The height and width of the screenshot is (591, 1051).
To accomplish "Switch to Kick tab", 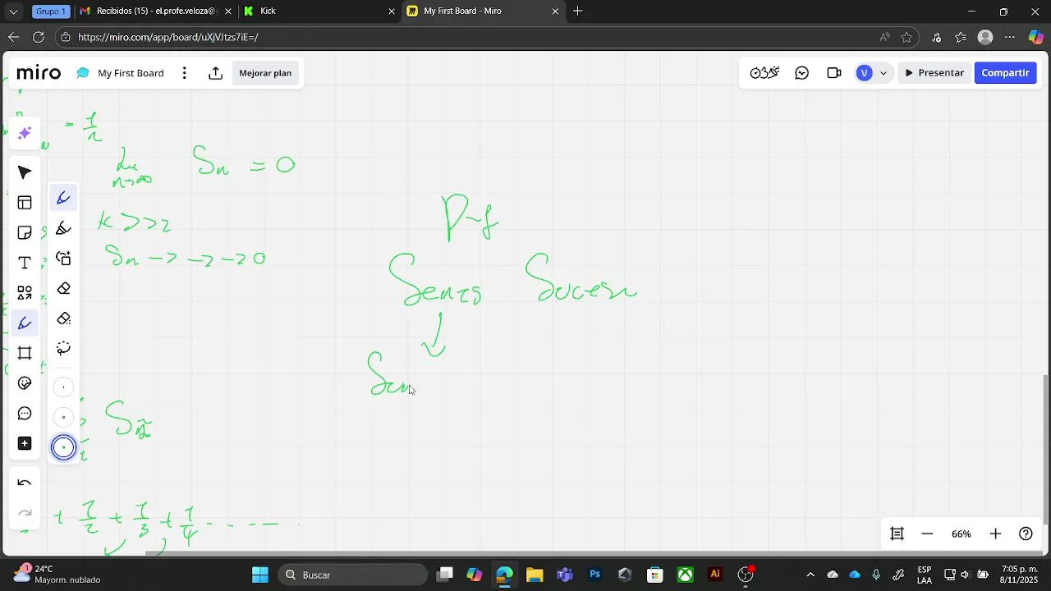I will tap(319, 11).
